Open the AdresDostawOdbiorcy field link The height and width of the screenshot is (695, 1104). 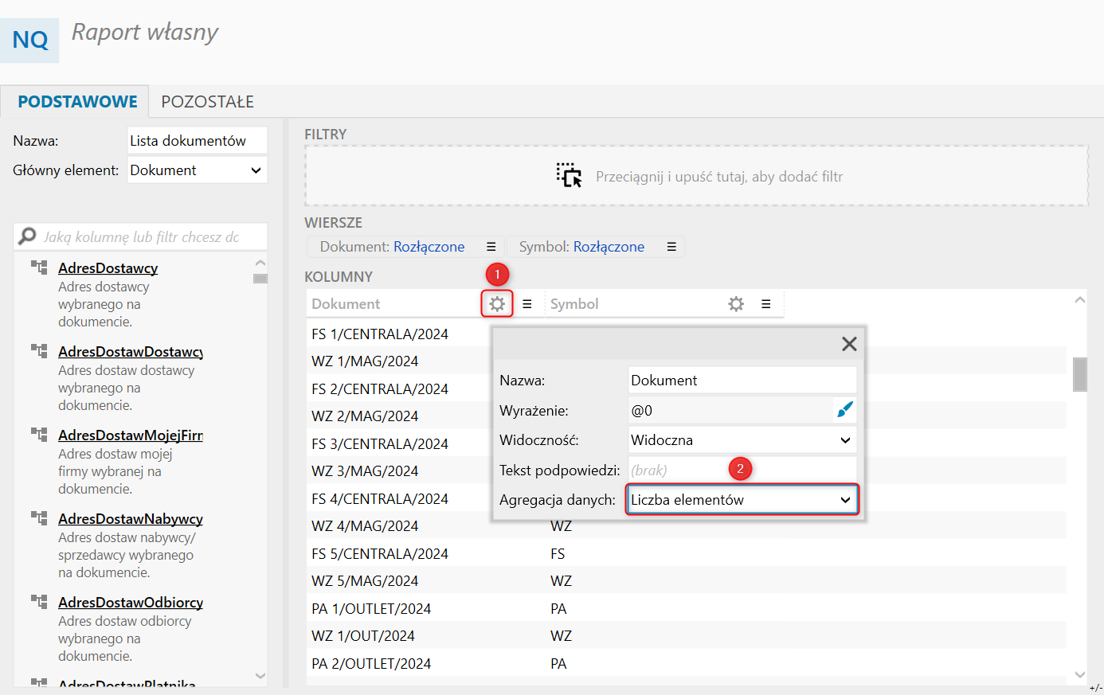131,603
